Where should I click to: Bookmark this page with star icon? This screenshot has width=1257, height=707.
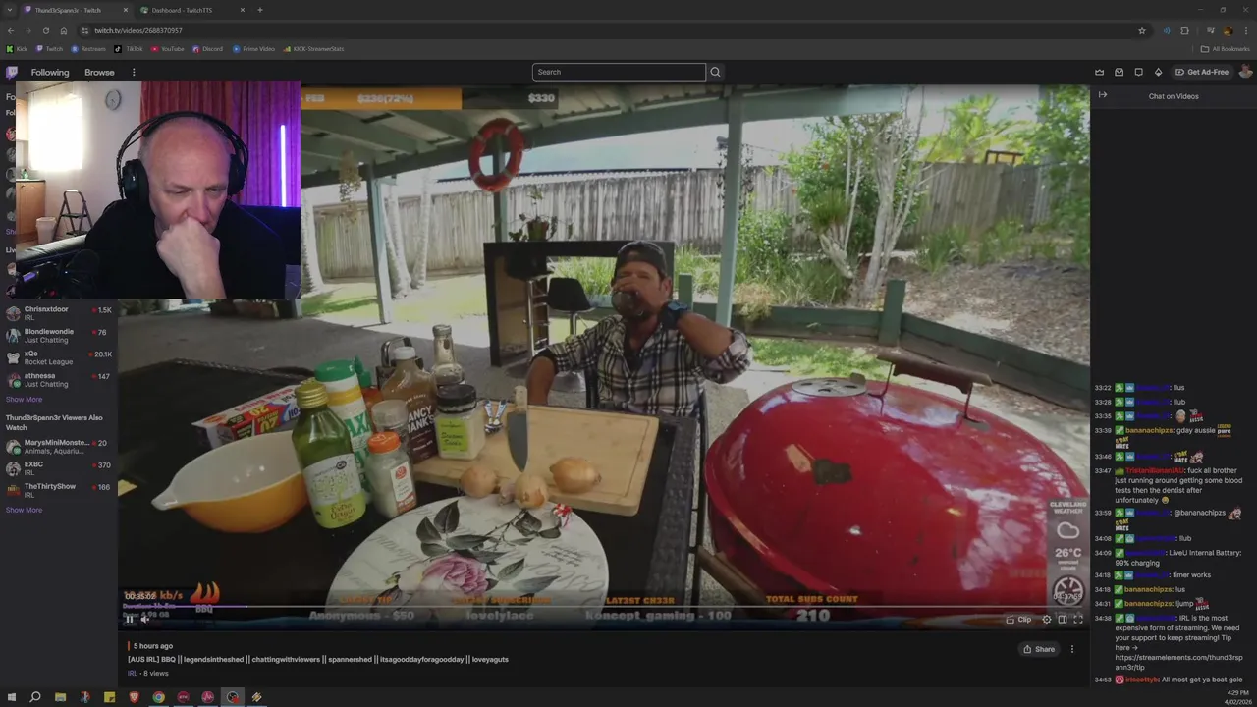(x=1142, y=30)
